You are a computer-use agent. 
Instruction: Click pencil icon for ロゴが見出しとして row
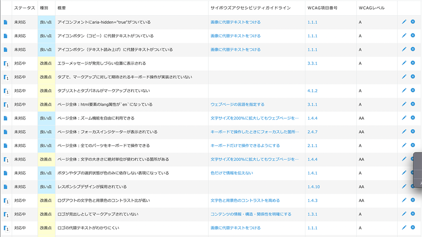pyautogui.click(x=404, y=214)
